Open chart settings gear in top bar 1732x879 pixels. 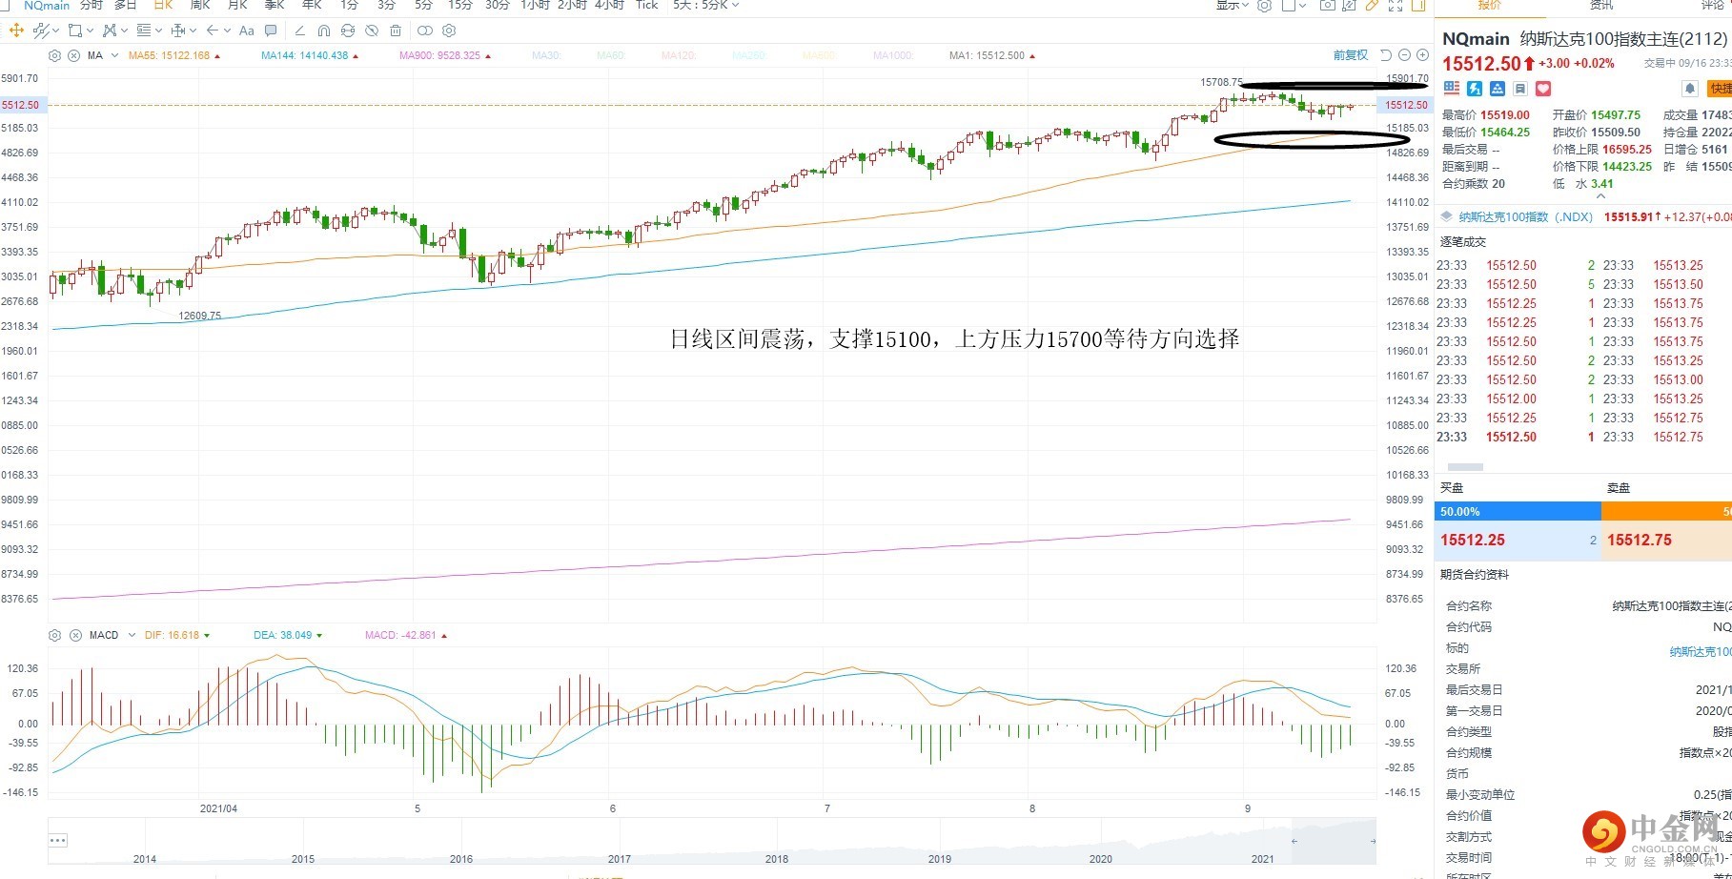coord(1265,6)
